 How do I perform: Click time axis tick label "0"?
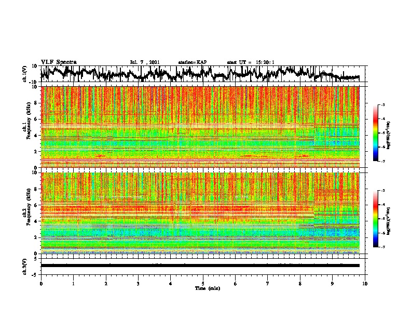tap(41, 284)
